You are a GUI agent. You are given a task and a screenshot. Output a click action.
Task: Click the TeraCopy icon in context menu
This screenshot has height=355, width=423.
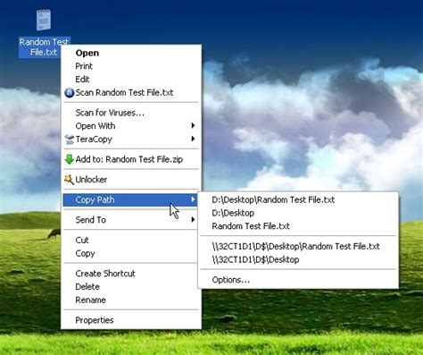[x=69, y=139]
